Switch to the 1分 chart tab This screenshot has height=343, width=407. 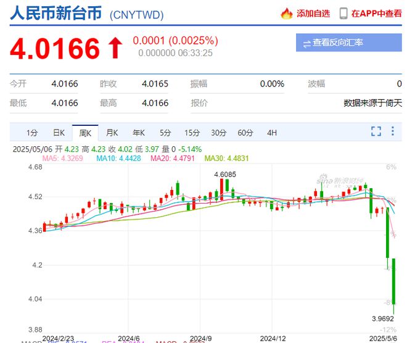(32, 133)
